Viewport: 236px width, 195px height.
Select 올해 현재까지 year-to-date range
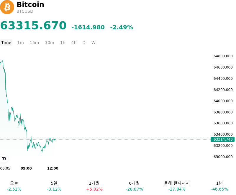pos(177,186)
